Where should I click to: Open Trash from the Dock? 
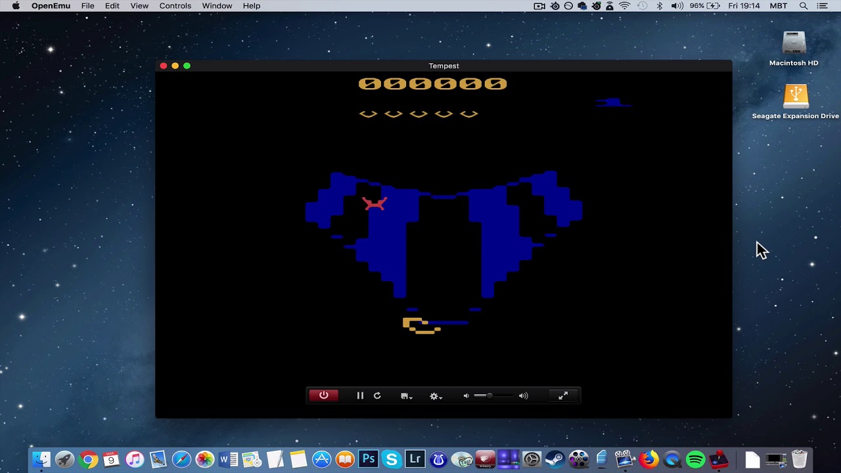800,459
